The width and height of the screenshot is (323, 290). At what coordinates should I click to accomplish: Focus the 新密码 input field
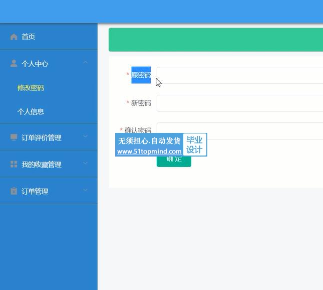240,103
